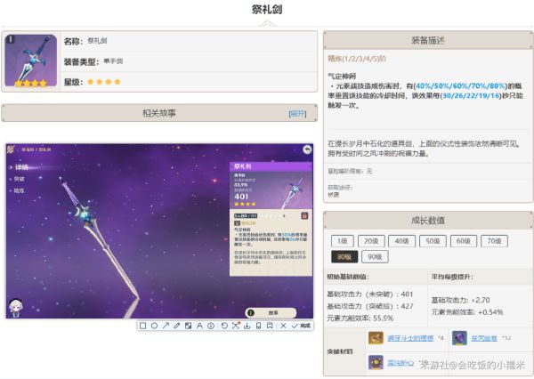The image size is (534, 379).
Task: Click the 30/26/22/19/16 cooldown values
Action: 471,96
